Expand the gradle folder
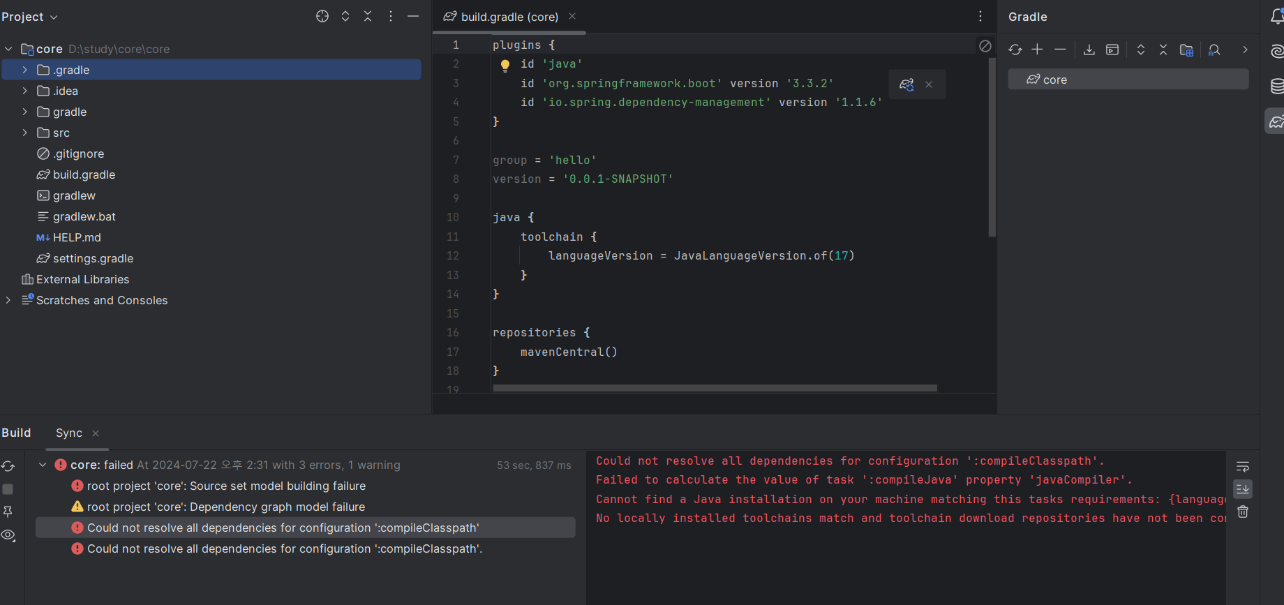 point(25,112)
